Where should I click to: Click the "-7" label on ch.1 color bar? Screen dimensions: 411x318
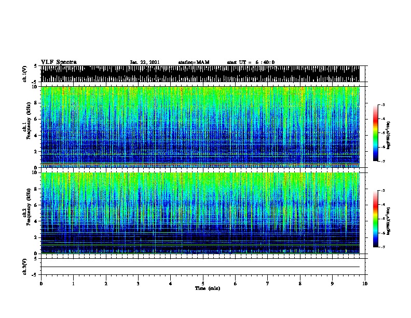tap(383, 161)
